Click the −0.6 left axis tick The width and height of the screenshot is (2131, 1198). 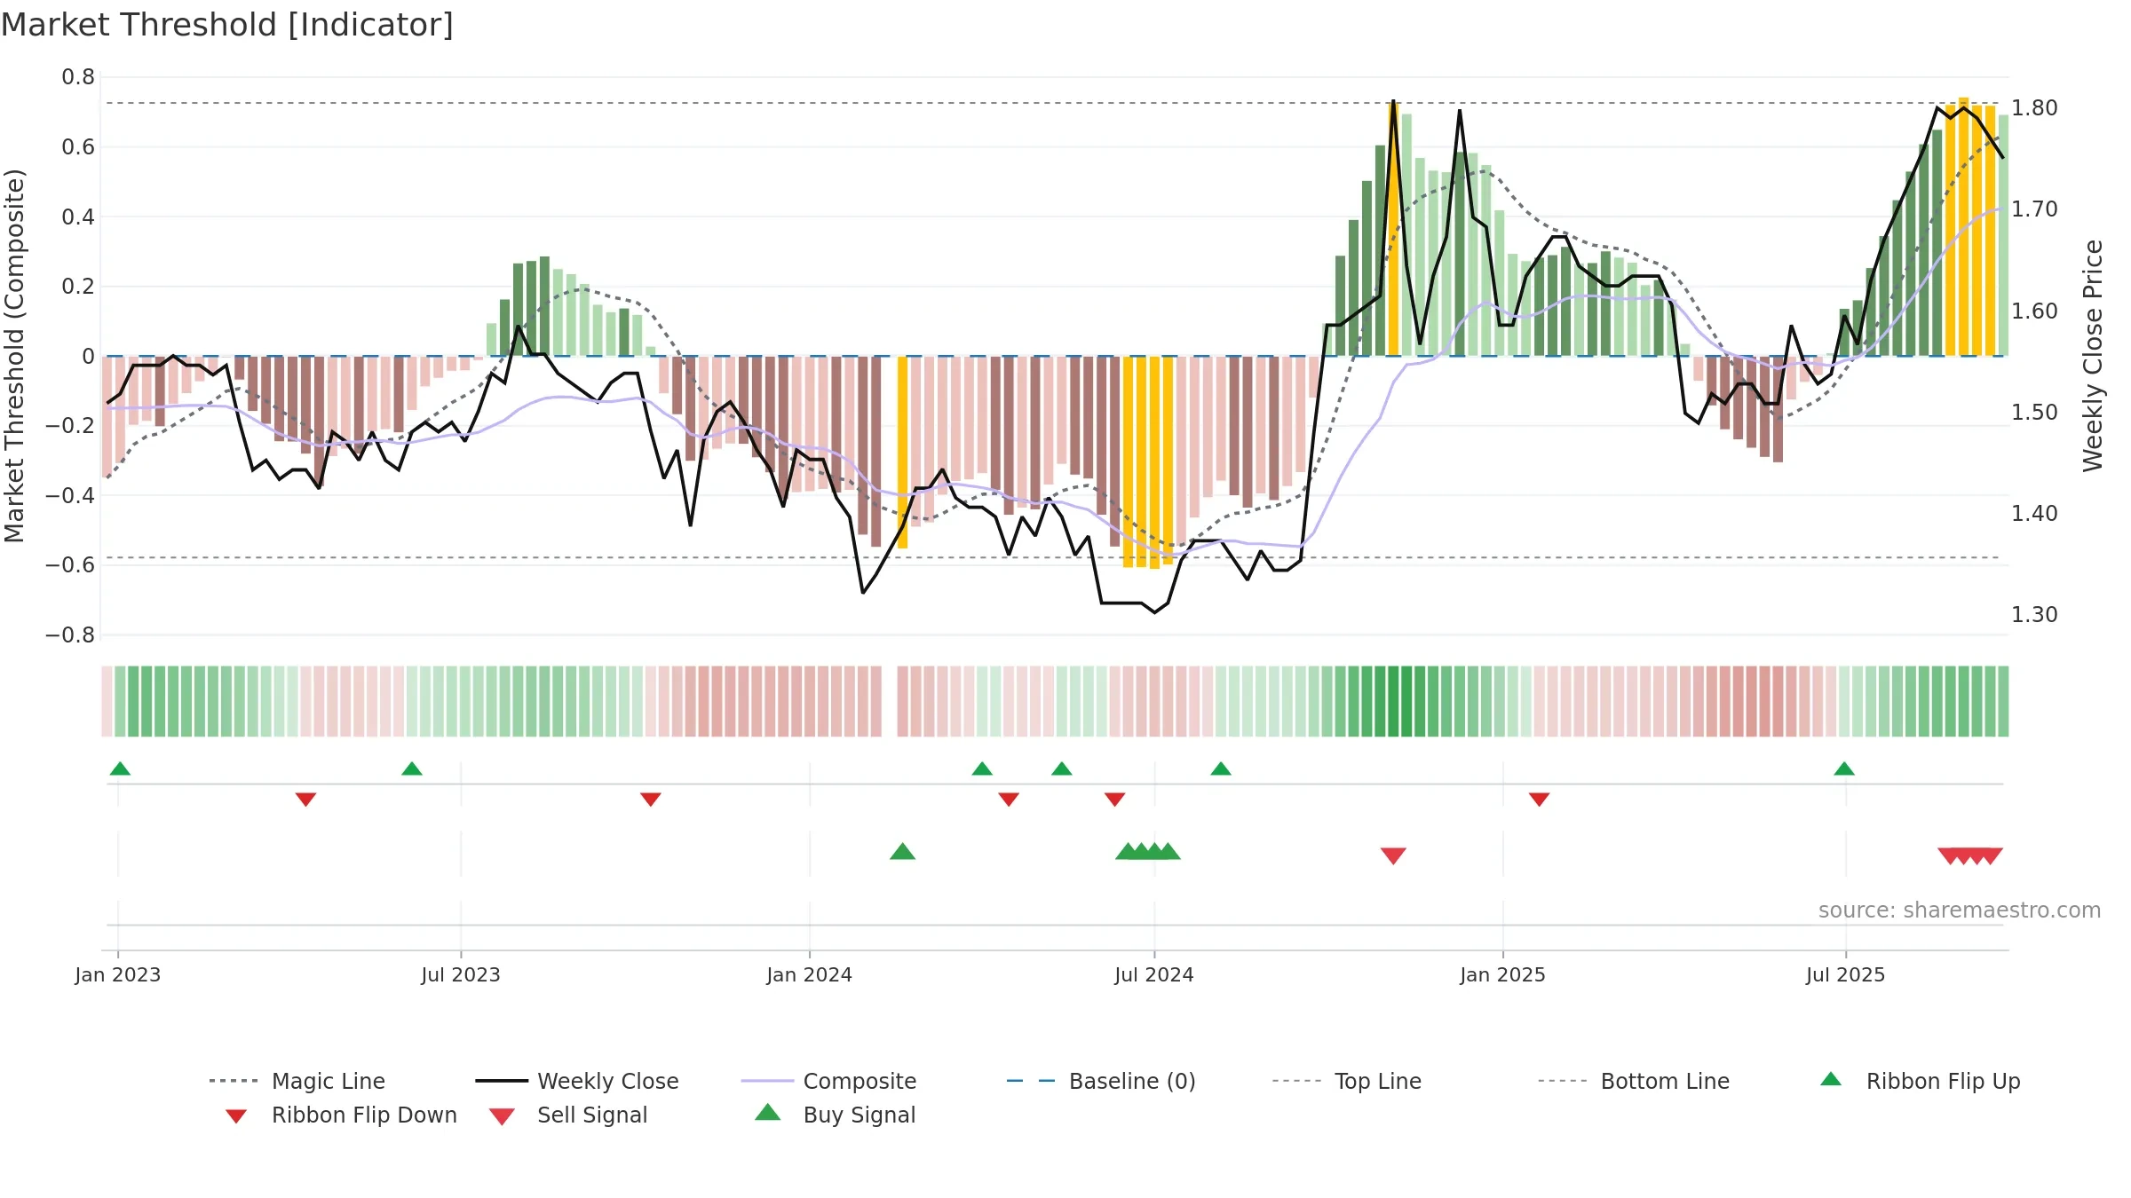pos(70,565)
